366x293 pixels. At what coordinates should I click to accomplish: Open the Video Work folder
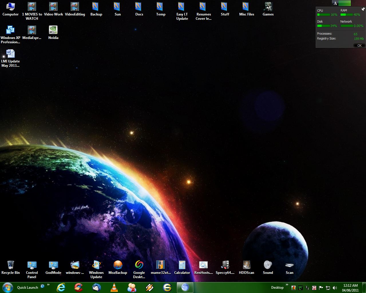coord(54,9)
